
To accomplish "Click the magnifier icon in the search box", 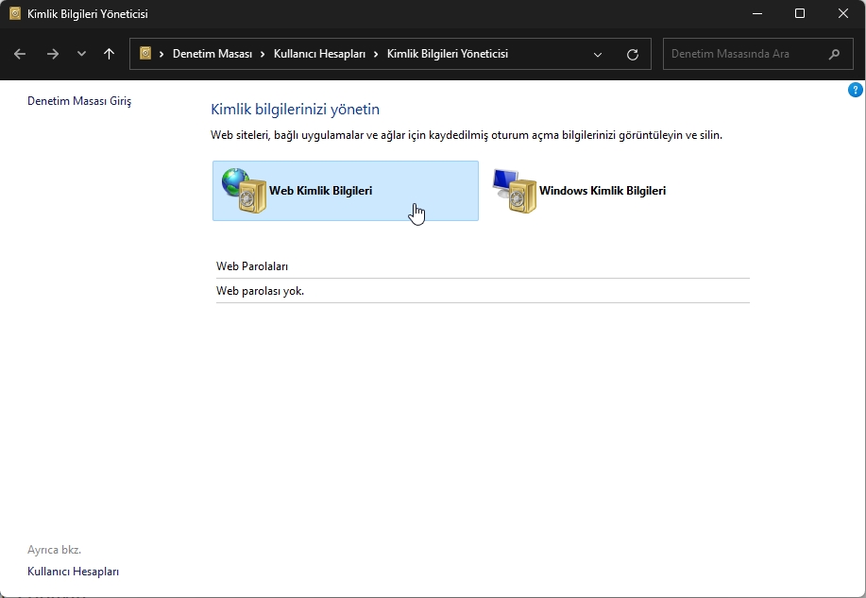I will 834,54.
